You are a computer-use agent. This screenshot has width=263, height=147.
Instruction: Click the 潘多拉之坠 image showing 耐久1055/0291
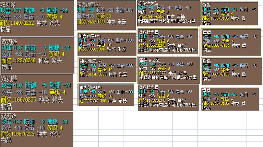click(168, 43)
